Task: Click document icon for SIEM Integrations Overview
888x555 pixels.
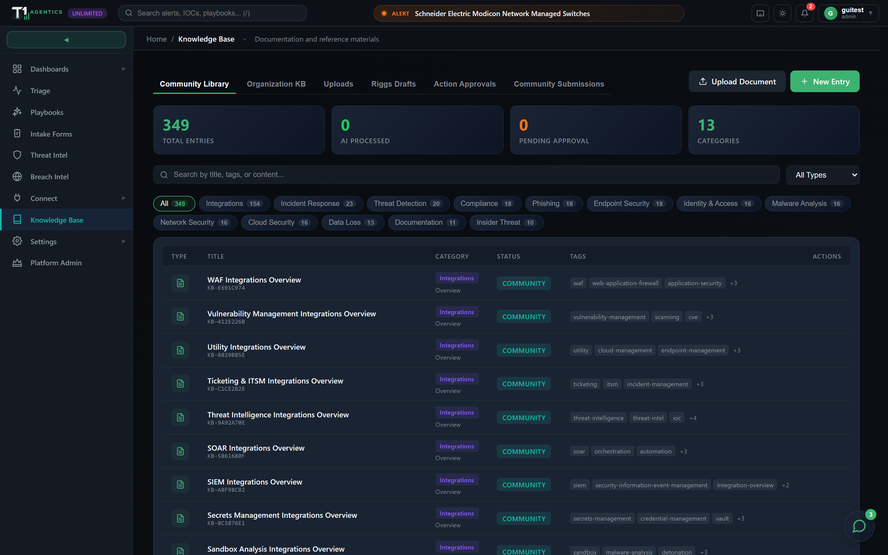Action: click(180, 485)
